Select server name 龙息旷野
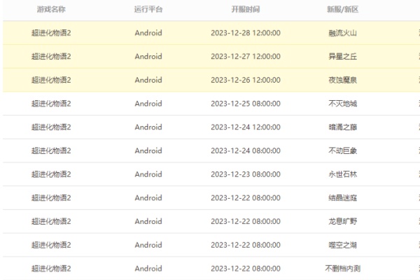The width and height of the screenshot is (420, 280). [342, 222]
